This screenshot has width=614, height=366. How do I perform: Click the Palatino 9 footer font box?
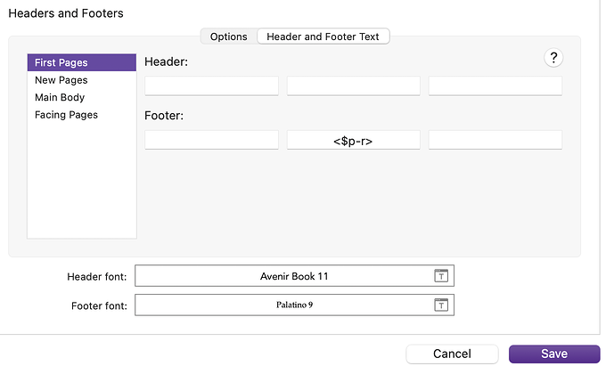(294, 305)
